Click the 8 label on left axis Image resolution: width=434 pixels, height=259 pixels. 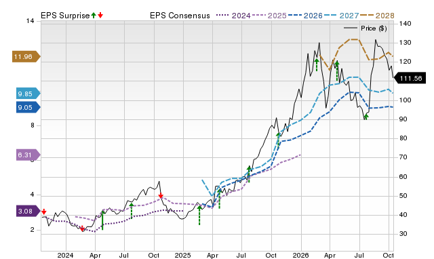click(x=33, y=125)
